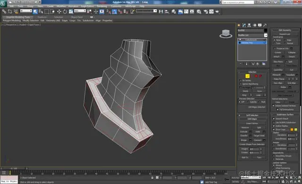Select the red Element sub-object level icon
Screen dimensions: 302x184
coord(260,76)
